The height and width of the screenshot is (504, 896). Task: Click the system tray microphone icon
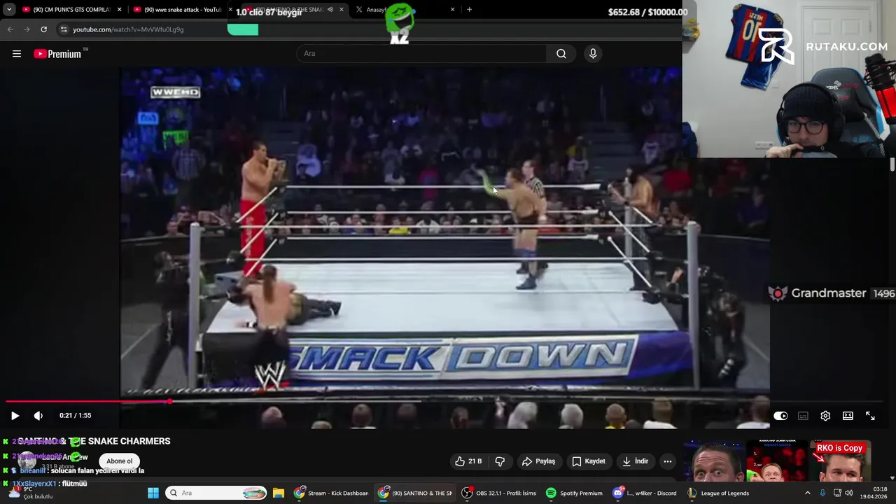pos(822,493)
